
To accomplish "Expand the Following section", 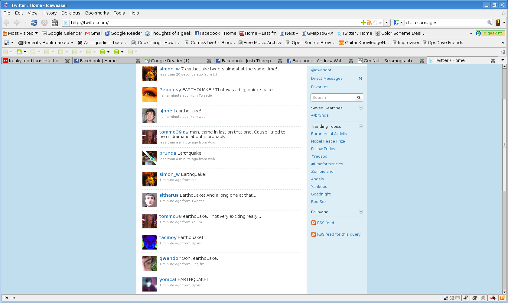I will click(x=361, y=212).
